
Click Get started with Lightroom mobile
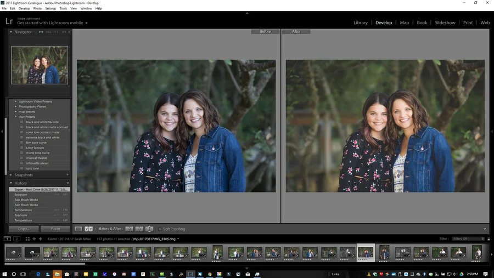(50, 23)
